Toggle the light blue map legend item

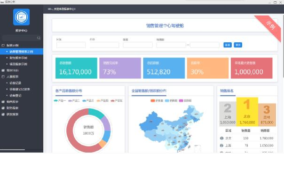pos(171,100)
